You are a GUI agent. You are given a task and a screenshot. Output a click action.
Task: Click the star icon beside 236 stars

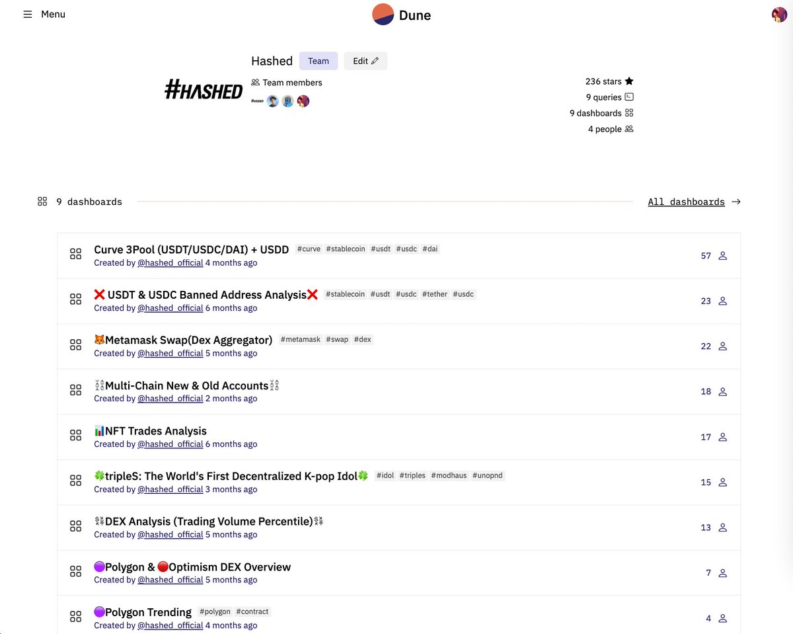[x=629, y=81]
